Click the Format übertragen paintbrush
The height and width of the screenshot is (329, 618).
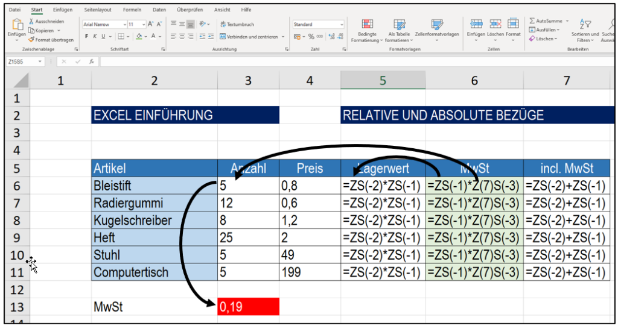click(51, 40)
